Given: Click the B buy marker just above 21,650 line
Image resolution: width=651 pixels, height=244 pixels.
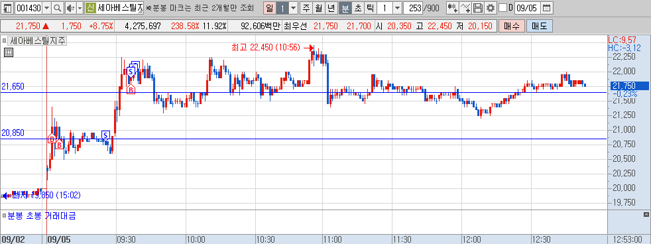Looking at the screenshot, I should tap(131, 89).
